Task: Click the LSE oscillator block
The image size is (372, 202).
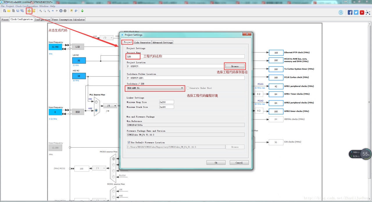Action: click(x=78, y=47)
